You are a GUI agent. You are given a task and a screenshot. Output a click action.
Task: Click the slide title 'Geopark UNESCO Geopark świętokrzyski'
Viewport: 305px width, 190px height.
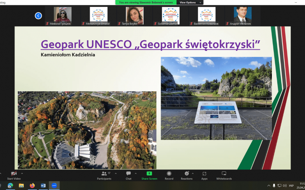pos(150,44)
